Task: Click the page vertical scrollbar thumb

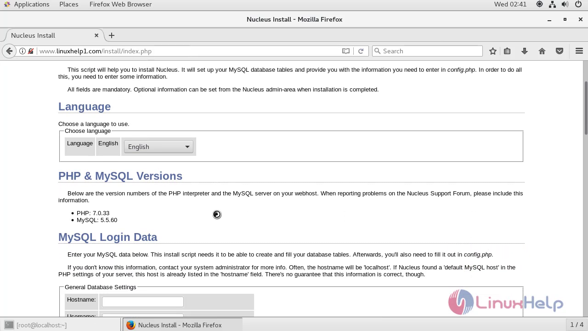Action: (586, 108)
